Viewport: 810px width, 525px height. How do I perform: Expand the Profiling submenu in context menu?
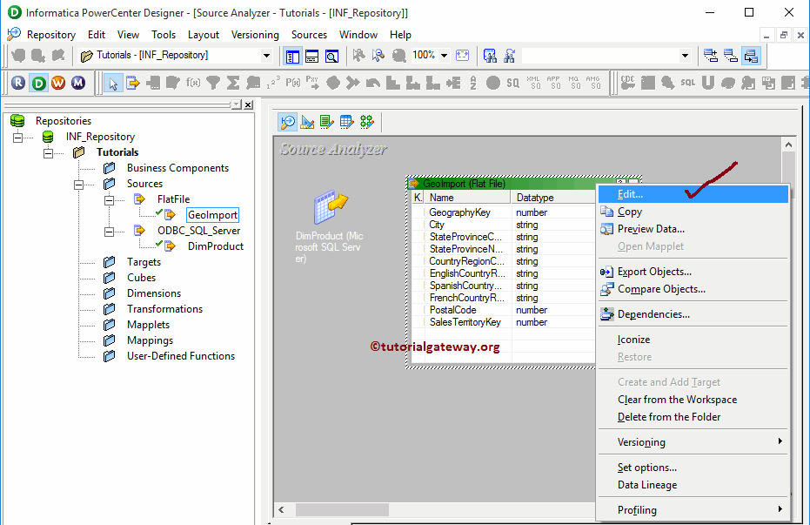tap(693, 510)
